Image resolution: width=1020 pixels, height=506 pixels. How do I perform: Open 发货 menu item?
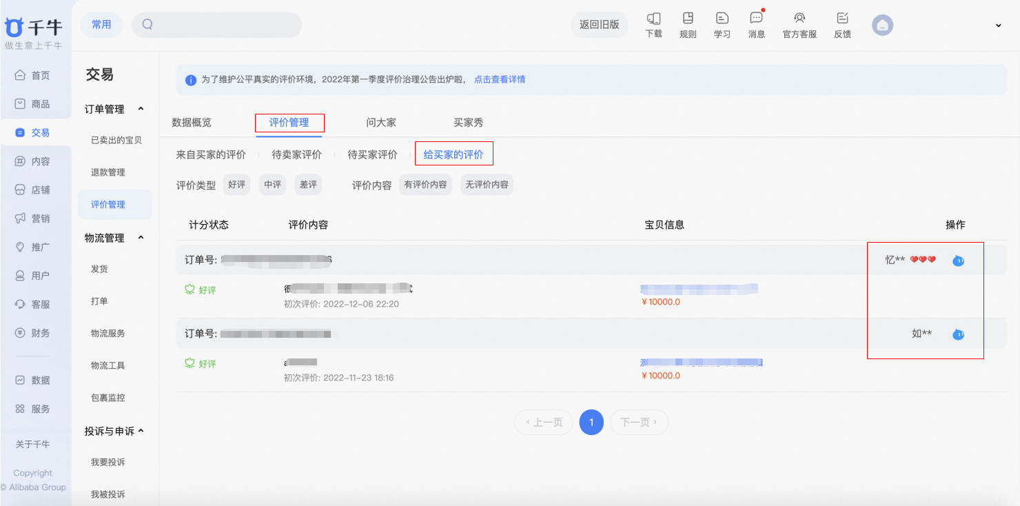pyautogui.click(x=99, y=269)
